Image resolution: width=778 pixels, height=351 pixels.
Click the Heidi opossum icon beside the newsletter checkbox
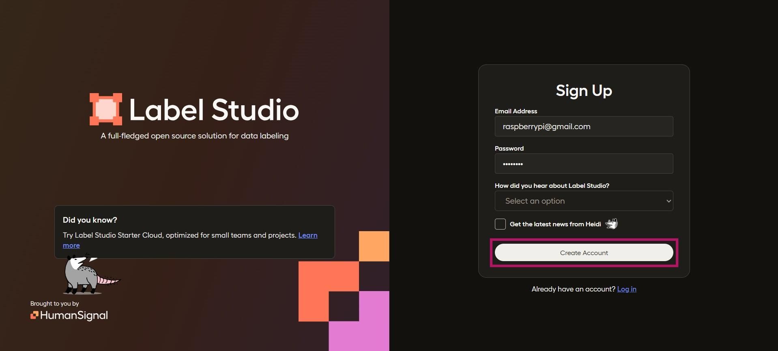coord(612,224)
